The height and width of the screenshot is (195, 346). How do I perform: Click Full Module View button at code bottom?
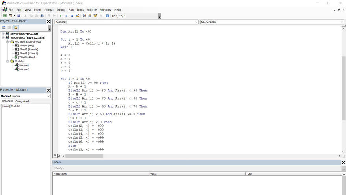click(59, 156)
